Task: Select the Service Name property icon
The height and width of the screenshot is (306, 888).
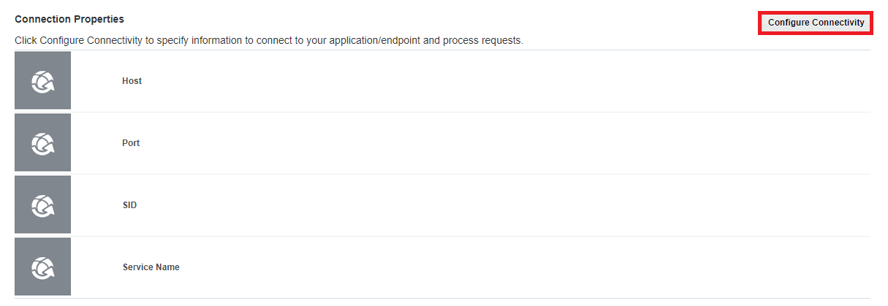Action: tap(43, 267)
